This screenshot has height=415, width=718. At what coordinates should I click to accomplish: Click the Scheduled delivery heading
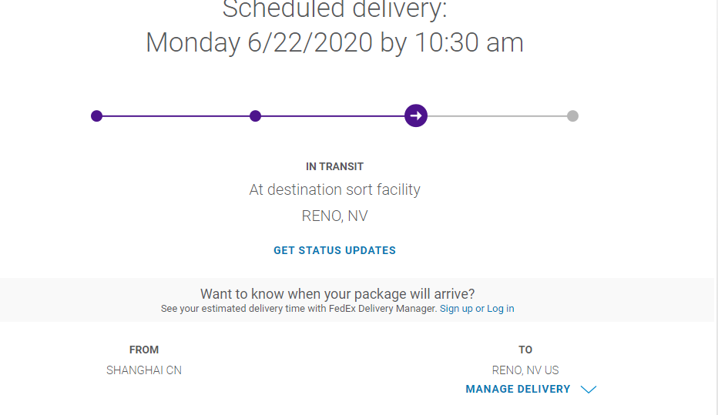[x=334, y=10]
